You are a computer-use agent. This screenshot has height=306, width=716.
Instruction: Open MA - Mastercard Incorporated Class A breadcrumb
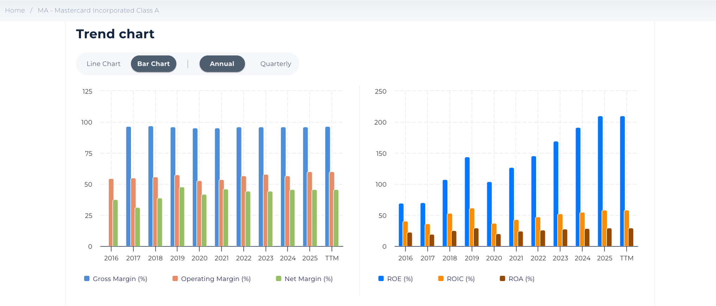98,11
